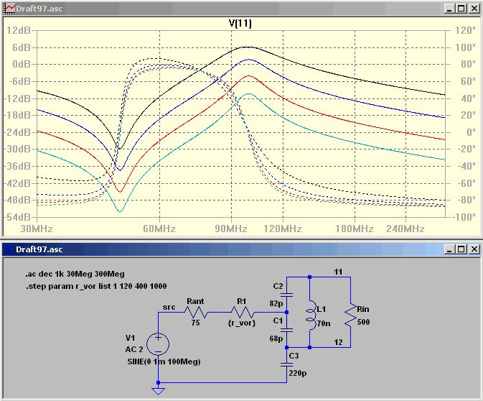Minimize the schematic Draft97.asc window
The image size is (483, 401).
coord(449,249)
